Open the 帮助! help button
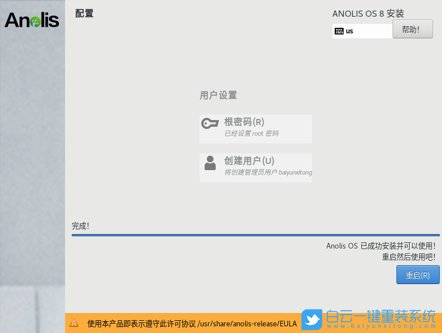The image size is (442, 333). coord(413,29)
